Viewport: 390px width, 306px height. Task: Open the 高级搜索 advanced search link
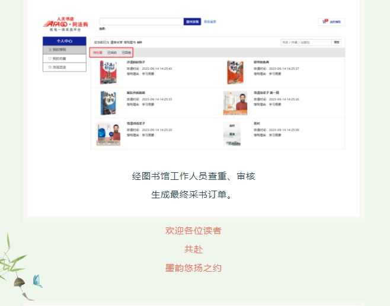(x=210, y=22)
